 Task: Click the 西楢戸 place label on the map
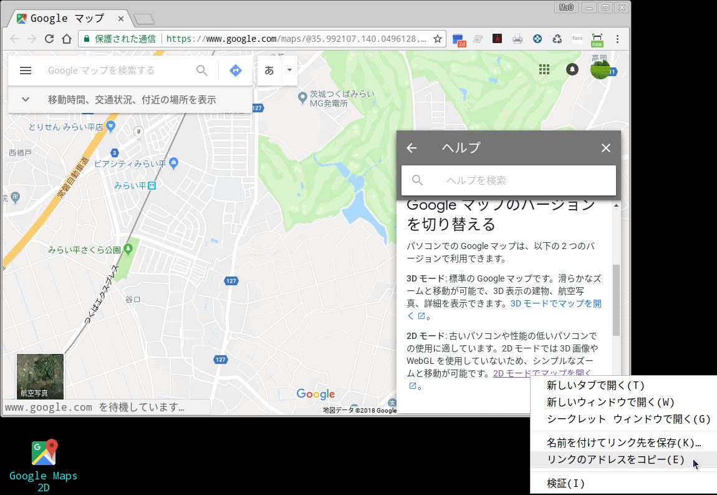[20, 152]
